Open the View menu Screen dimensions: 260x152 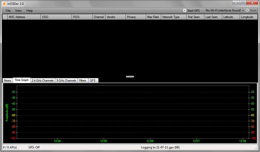18,11
